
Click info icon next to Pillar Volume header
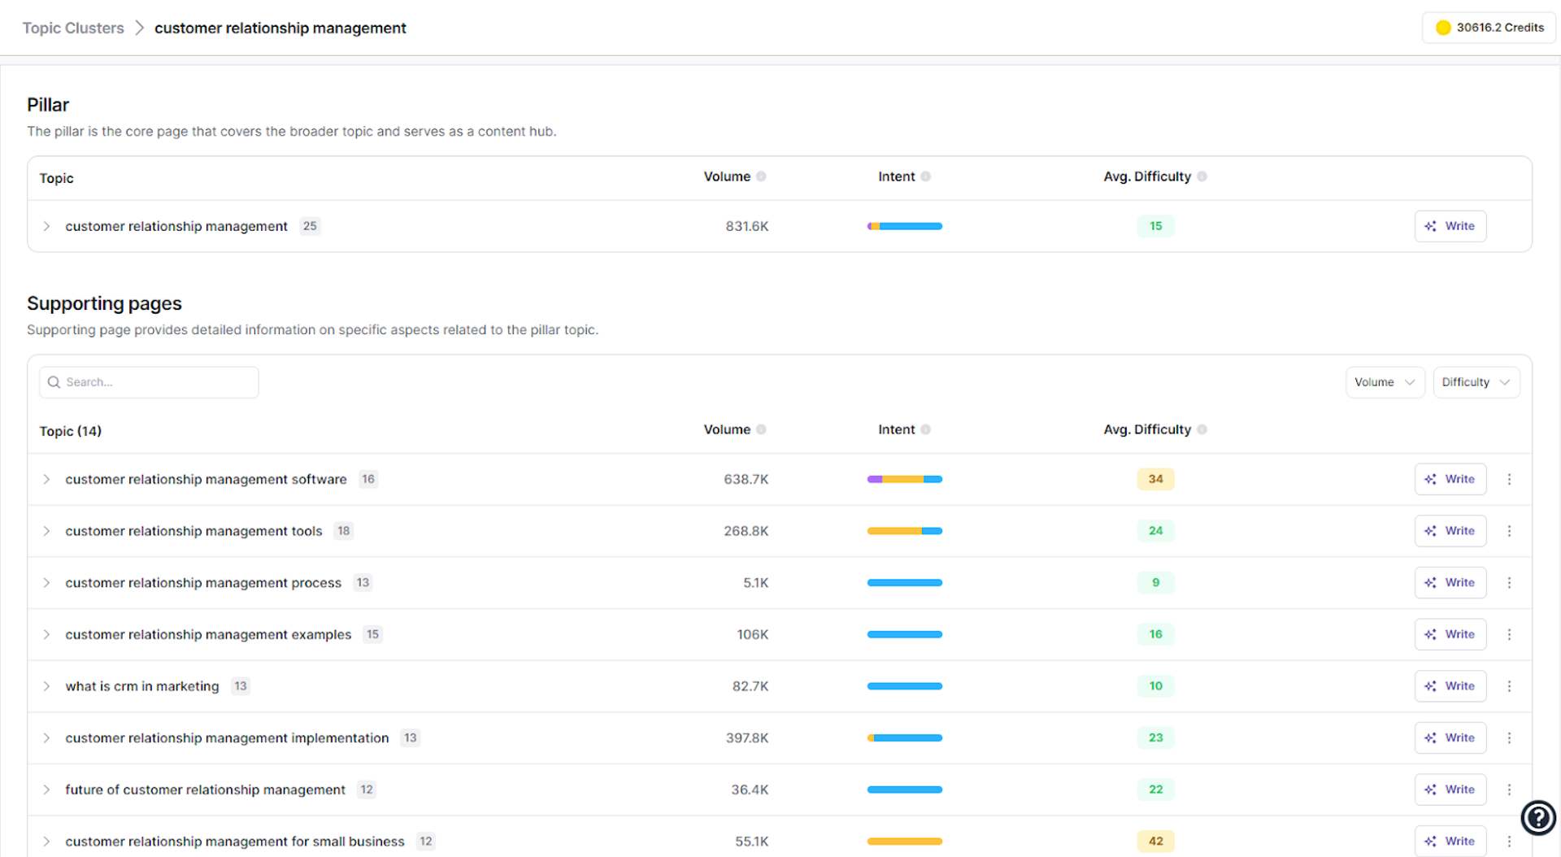[761, 176]
